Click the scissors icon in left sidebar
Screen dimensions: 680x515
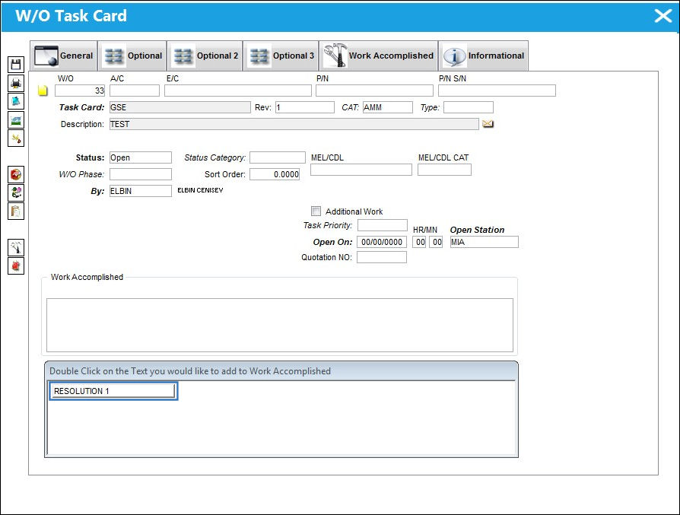pos(16,138)
